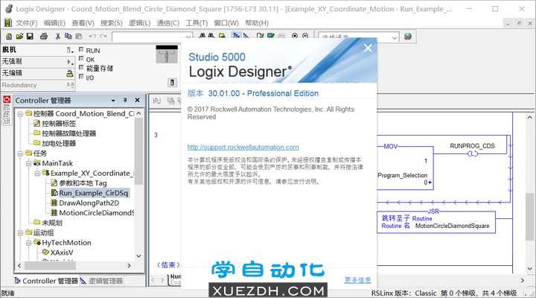Click the Undo arrow icon
Viewport: 536px width, 298px height.
[92, 36]
